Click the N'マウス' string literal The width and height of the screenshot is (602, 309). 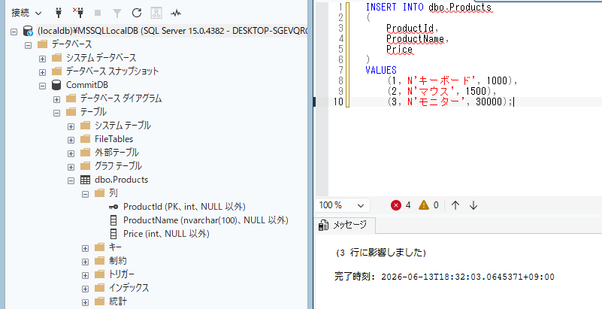coord(432,92)
